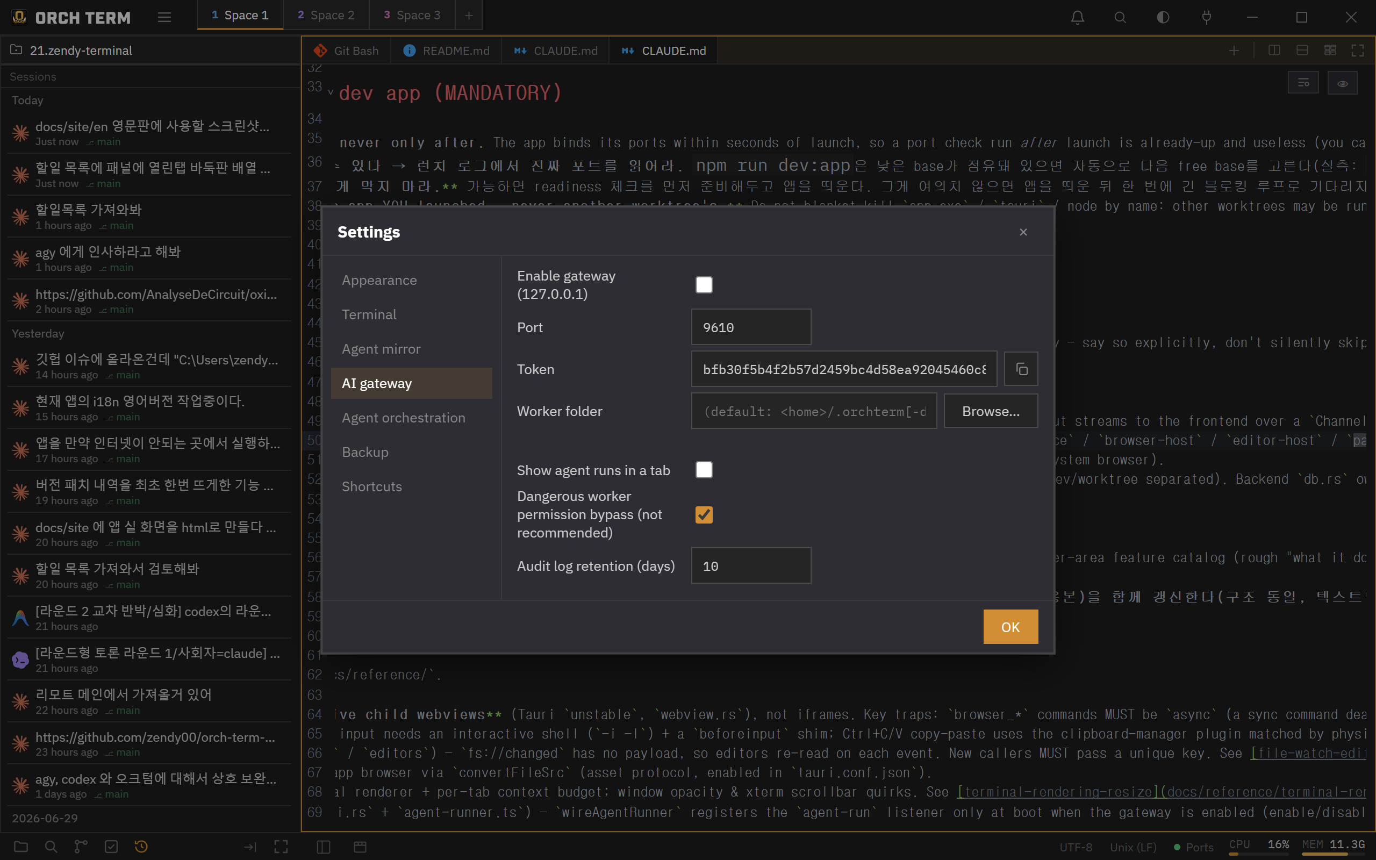The width and height of the screenshot is (1376, 860).
Task: Click the Port input field
Action: click(750, 327)
